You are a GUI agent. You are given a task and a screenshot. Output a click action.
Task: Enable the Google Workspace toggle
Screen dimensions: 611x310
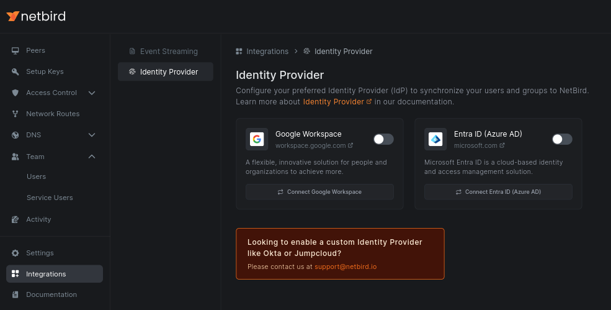(383, 139)
